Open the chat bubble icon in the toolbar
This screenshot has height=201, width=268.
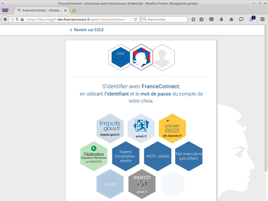pyautogui.click(x=241, y=19)
